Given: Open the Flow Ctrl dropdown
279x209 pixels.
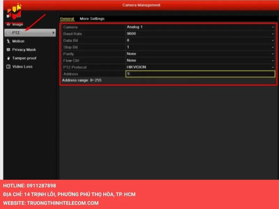Looking at the screenshot, I should (200, 61).
